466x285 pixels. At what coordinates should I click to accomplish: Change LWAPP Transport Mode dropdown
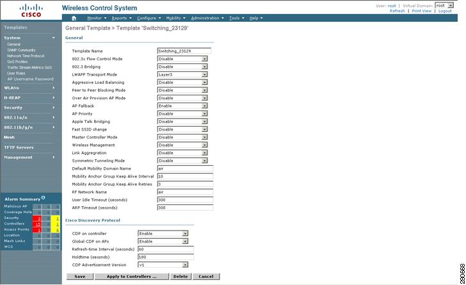182,74
